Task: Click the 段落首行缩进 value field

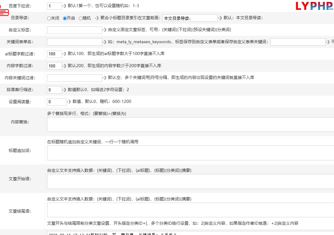Action: click(54, 90)
